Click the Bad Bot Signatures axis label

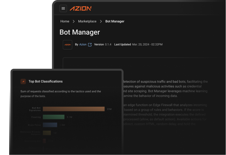[35, 109]
